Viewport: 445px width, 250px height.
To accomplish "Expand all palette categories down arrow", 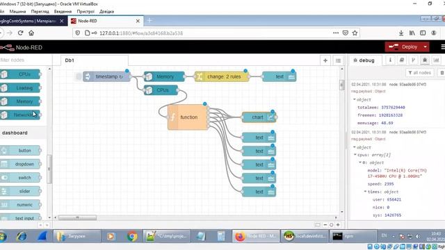I will point(47,225).
